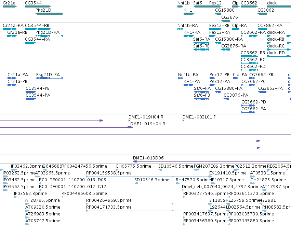Click EST EK191410.5prime

[211, 176]
